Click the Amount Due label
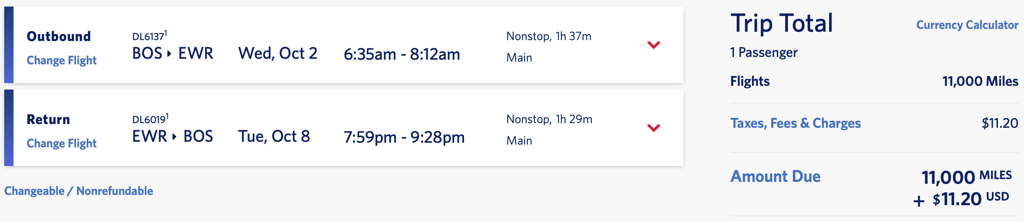 tap(775, 176)
